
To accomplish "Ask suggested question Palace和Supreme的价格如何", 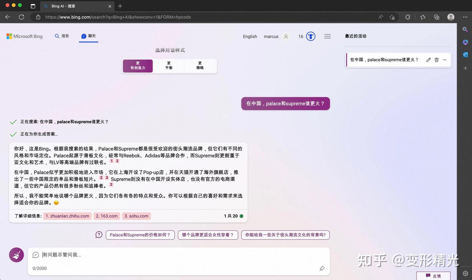I will (x=140, y=235).
